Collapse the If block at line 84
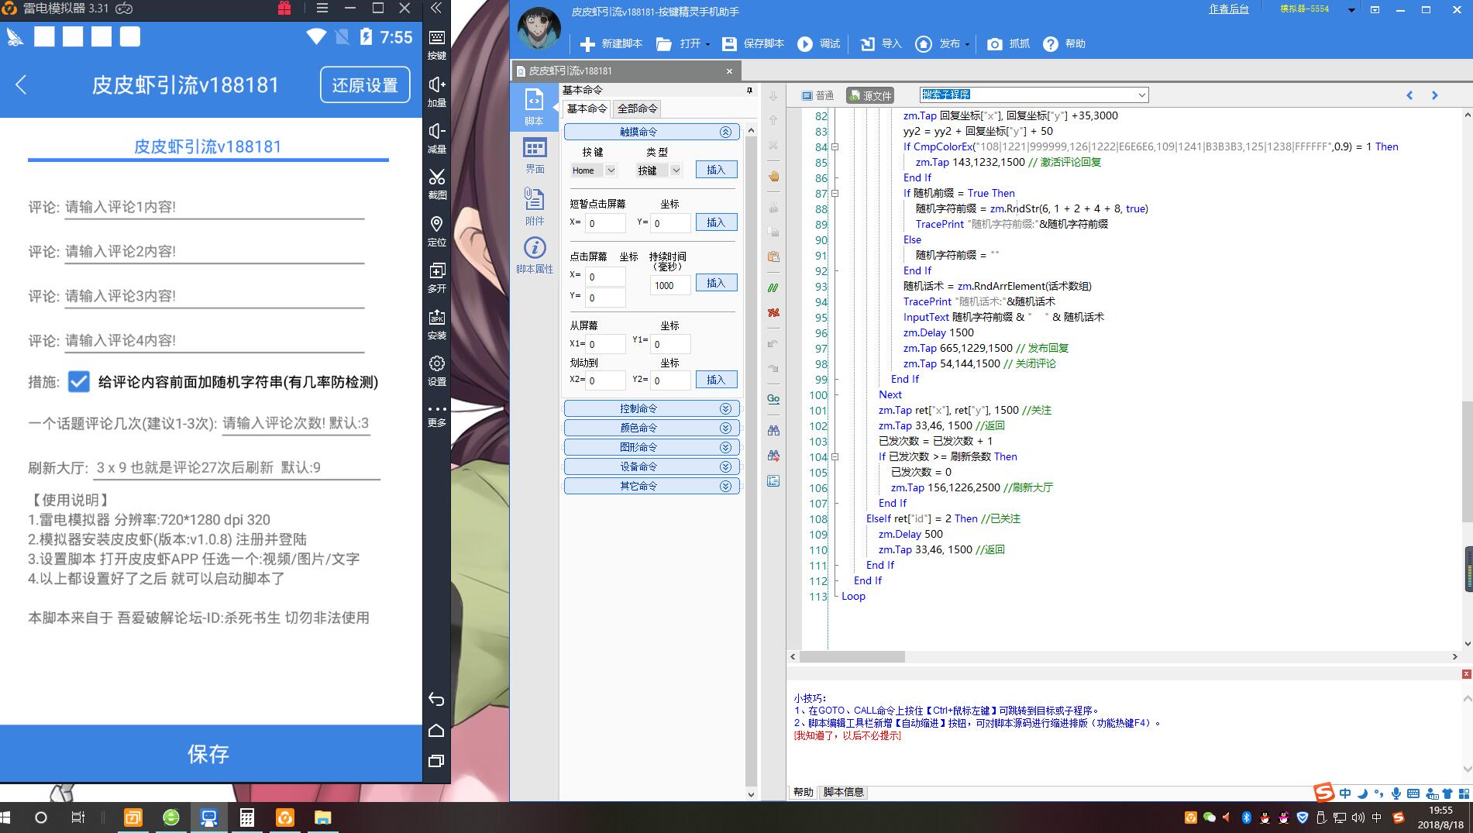The width and height of the screenshot is (1473, 833). point(835,147)
